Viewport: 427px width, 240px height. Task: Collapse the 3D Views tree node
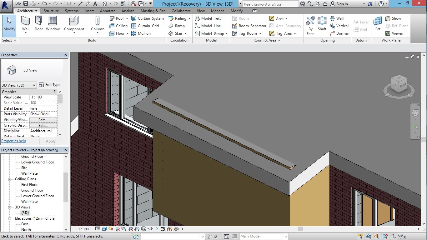pos(9,207)
